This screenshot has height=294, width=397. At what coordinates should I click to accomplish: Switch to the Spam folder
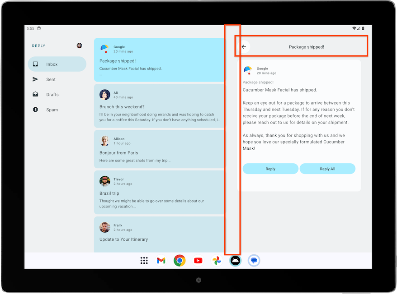coord(52,110)
